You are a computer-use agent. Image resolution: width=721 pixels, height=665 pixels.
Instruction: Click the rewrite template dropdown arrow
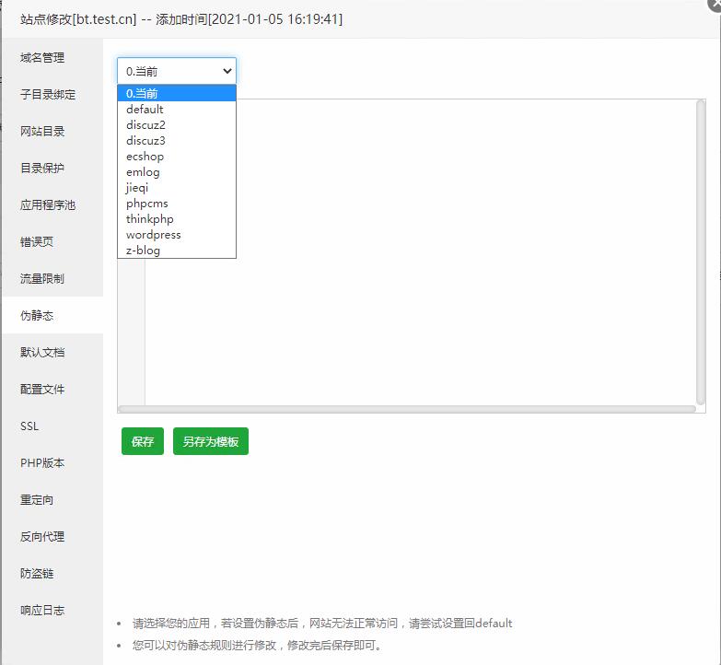tap(227, 71)
